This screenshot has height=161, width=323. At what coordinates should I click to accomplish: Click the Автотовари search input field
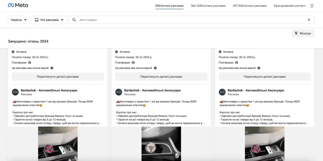click(189, 20)
